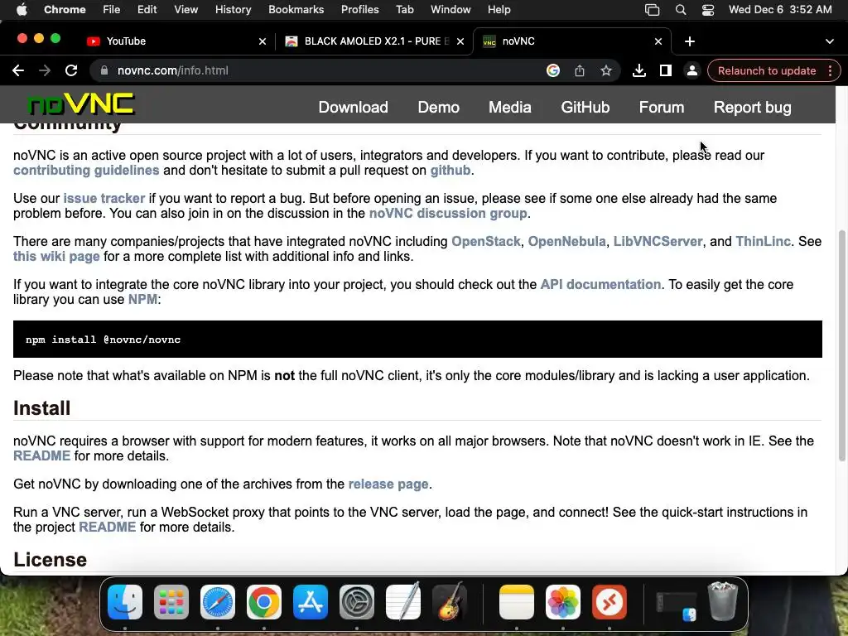Open the OpenNebula link
Screen dimensions: 848x636
pyautogui.click(x=566, y=241)
